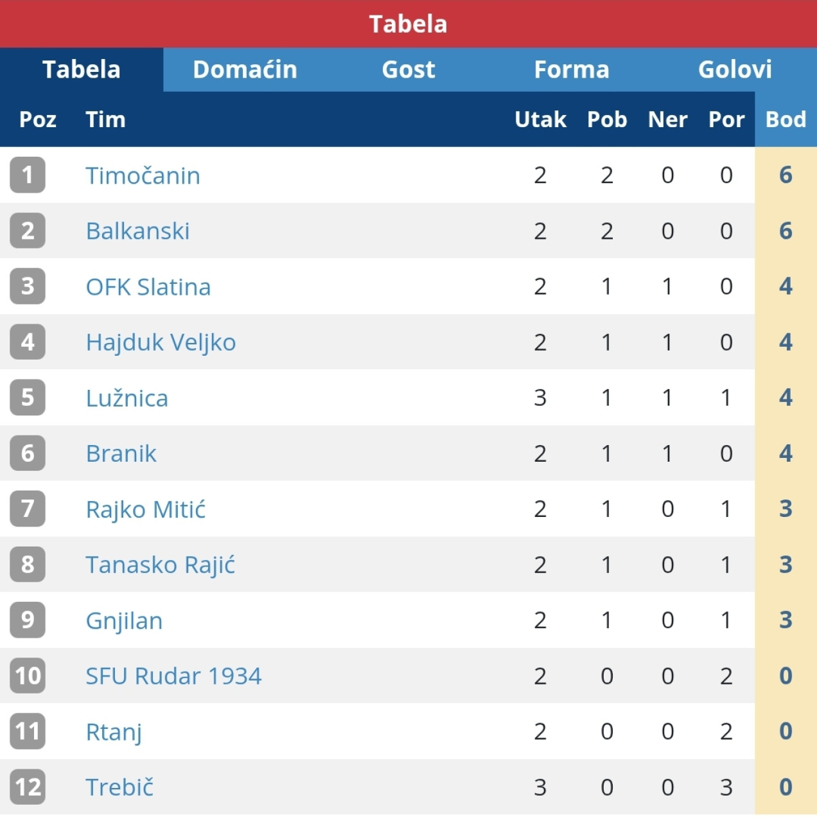The height and width of the screenshot is (822, 817).
Task: Select the Trebič team link
Action: [x=119, y=787]
